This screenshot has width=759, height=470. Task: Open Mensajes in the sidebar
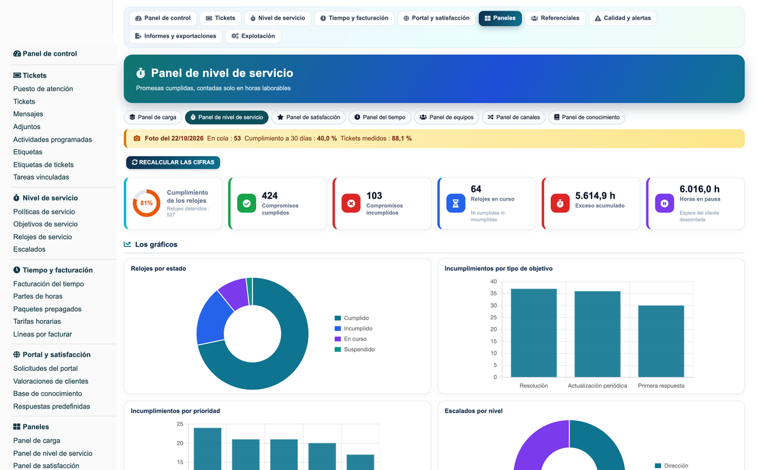tap(28, 114)
